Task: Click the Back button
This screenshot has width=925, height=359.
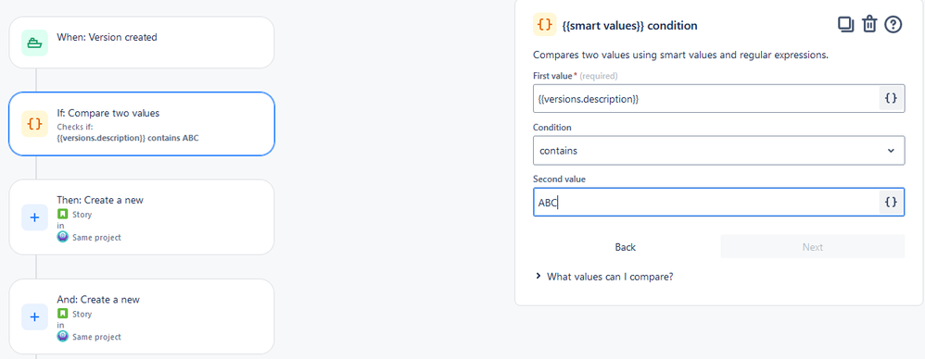Action: click(x=626, y=247)
